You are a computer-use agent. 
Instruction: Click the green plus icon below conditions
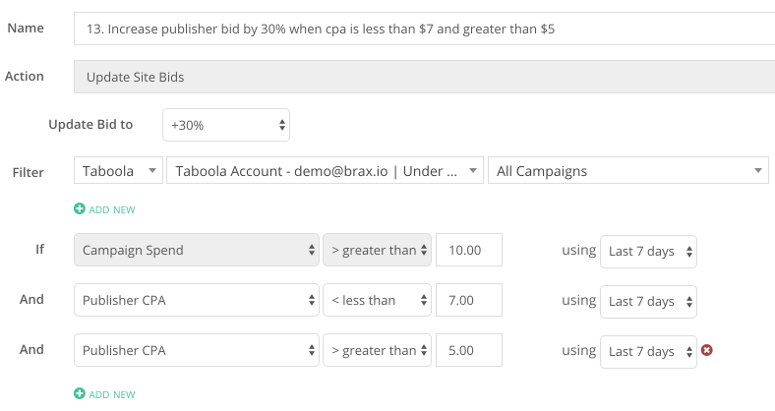point(80,393)
